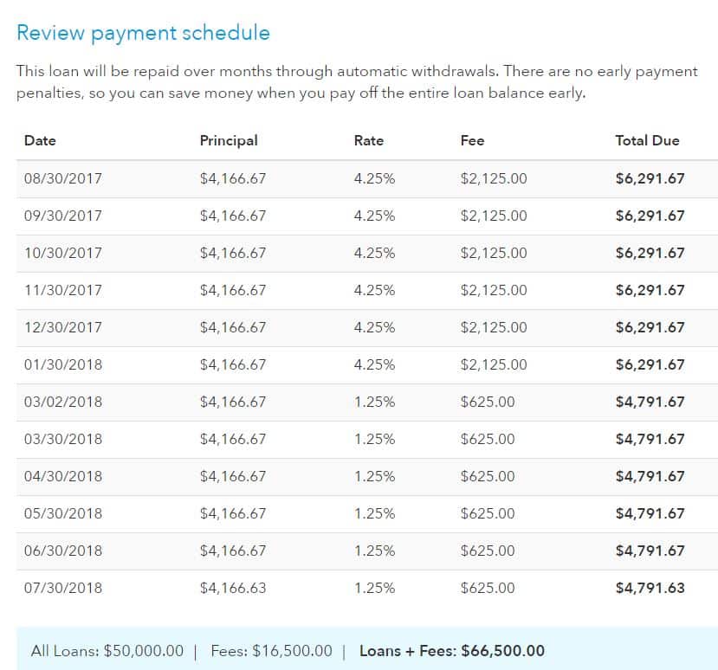
Task: Click the principal in the 08/30/2017 row
Action: tap(233, 178)
